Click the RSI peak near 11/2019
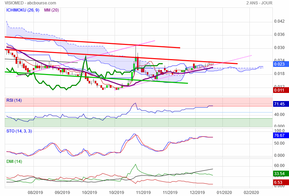Image resolution: width=289 pixels, height=196 pixels. [x=136, y=103]
